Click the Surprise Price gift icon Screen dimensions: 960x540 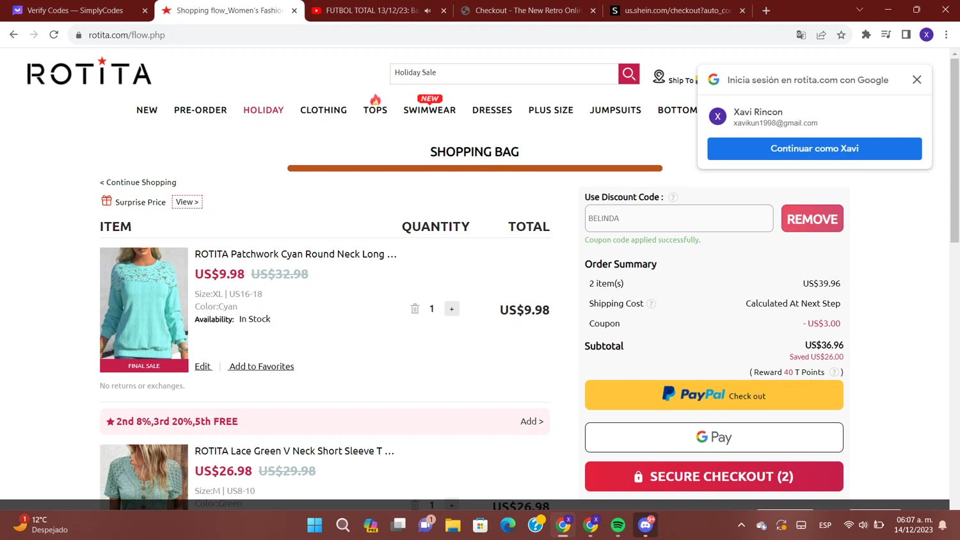[x=107, y=201]
